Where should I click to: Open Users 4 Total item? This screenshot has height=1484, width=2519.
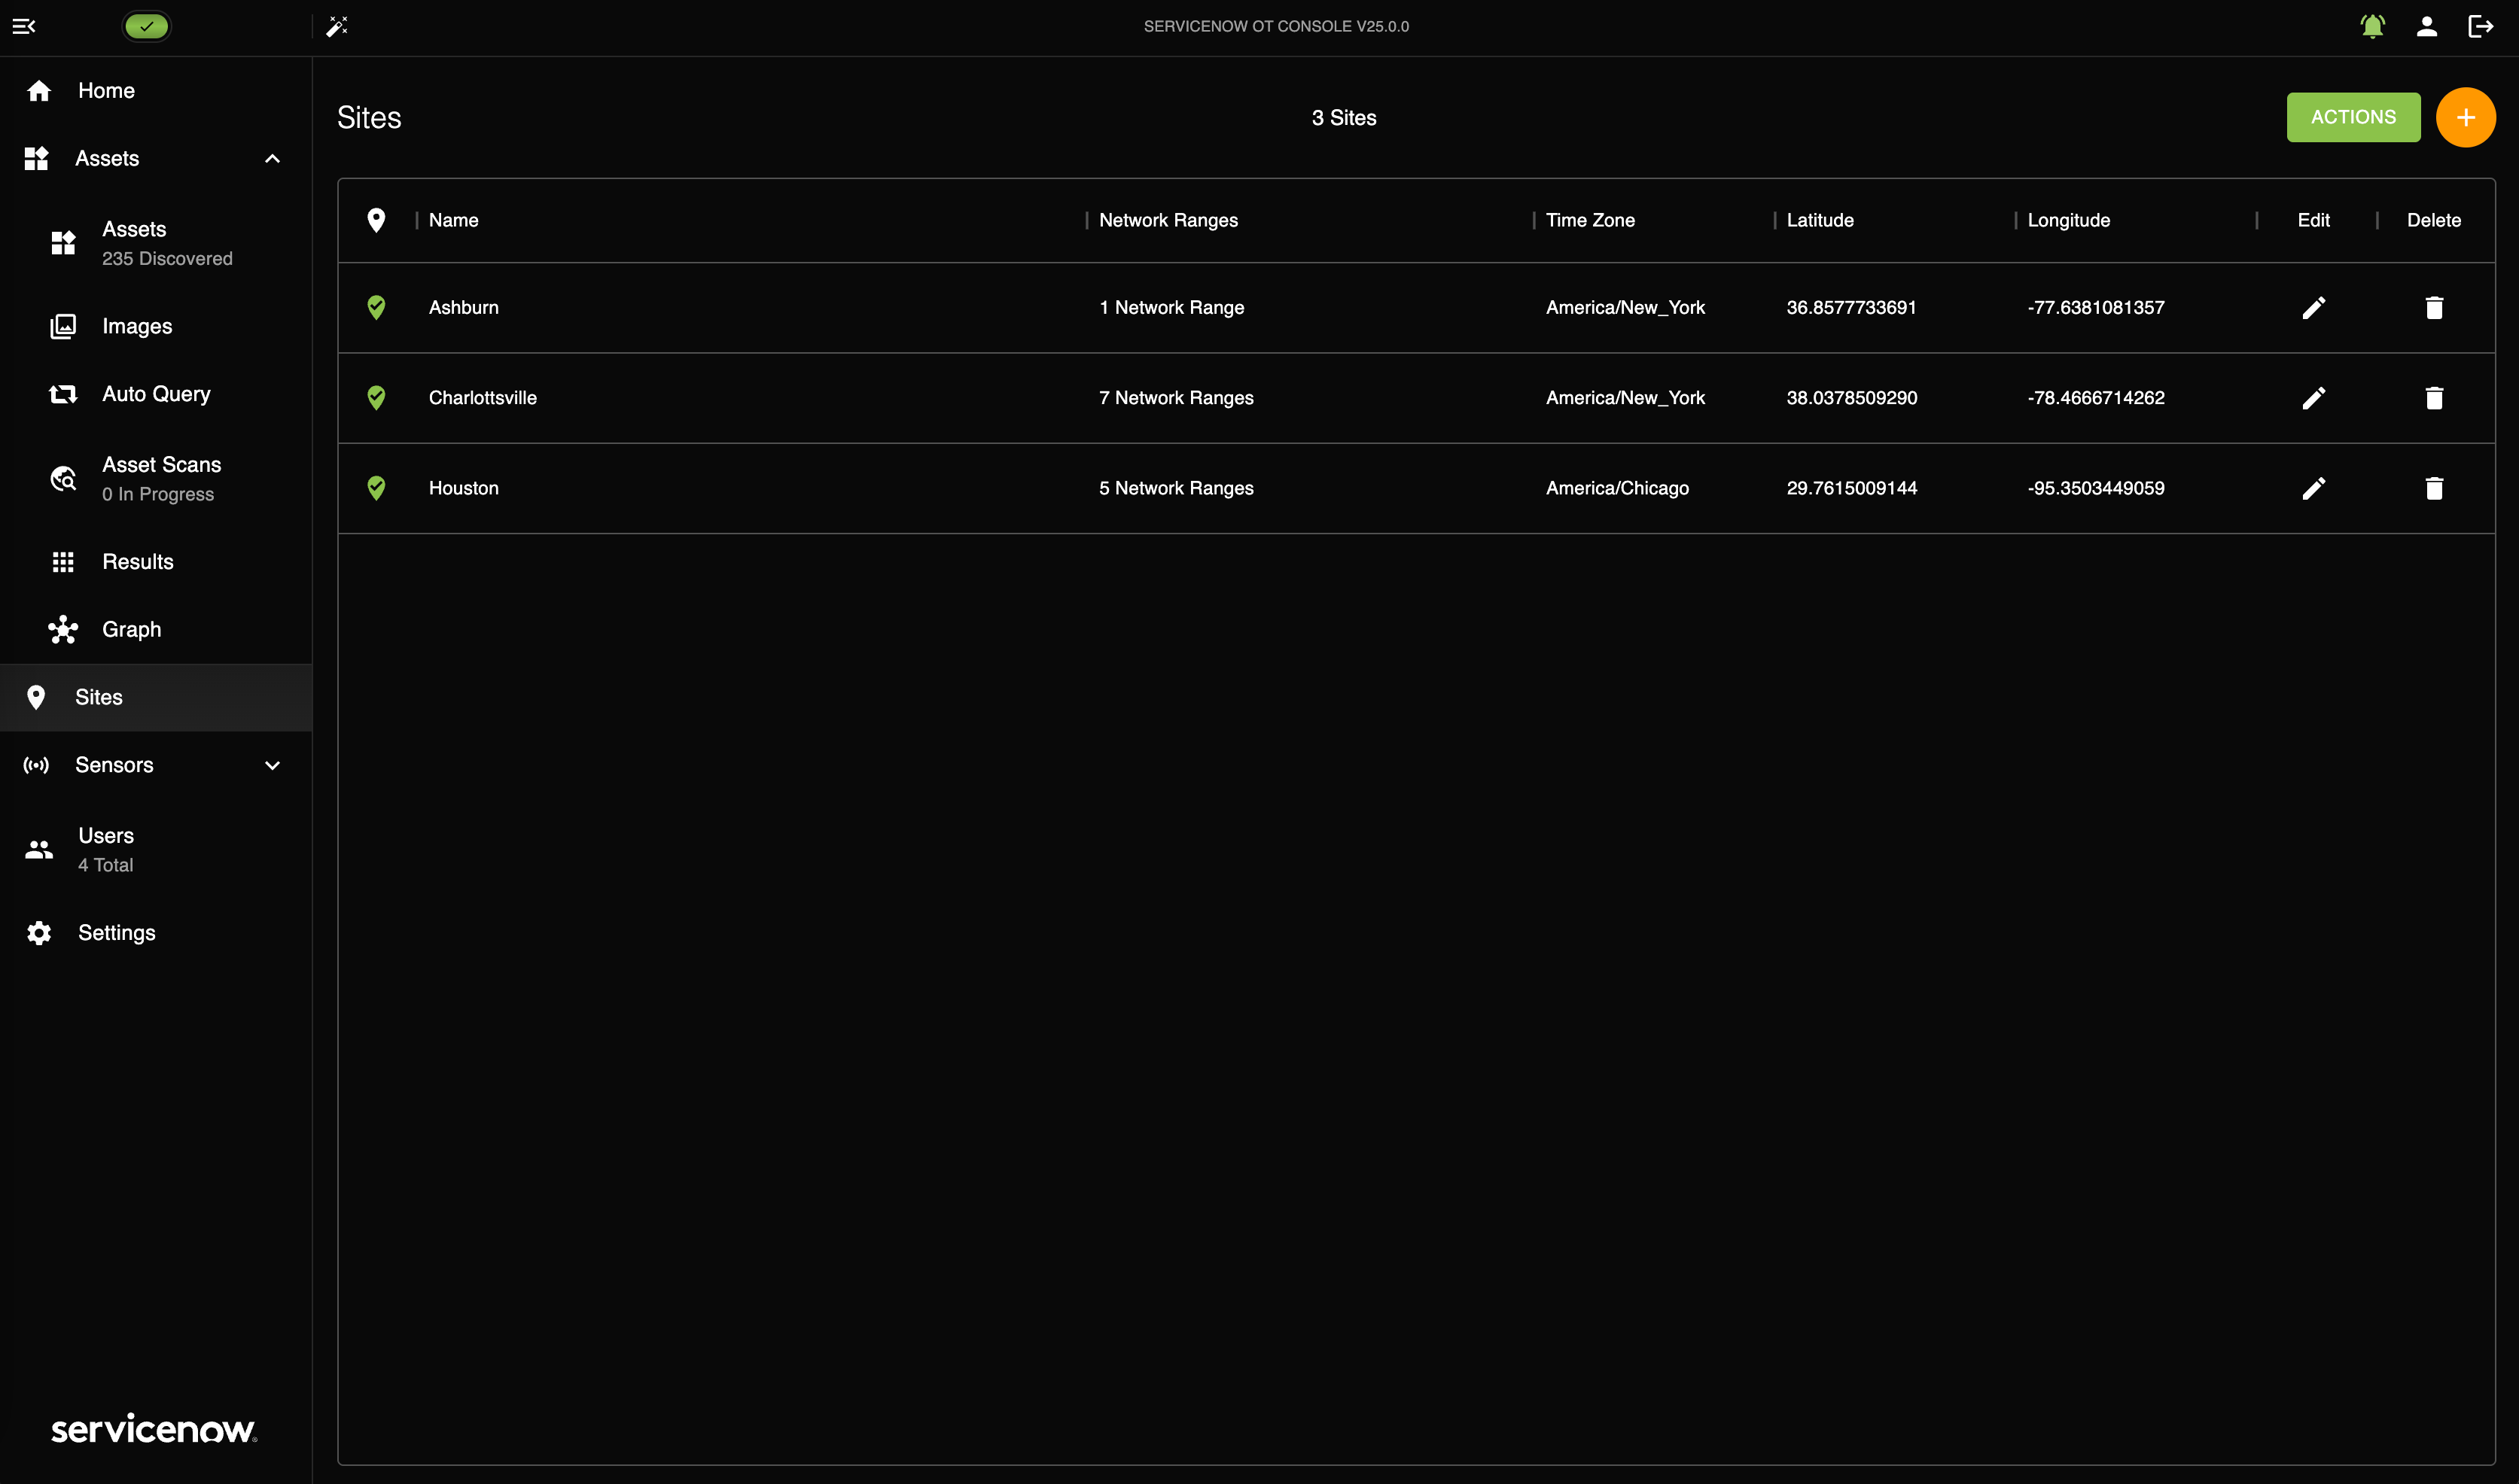(x=156, y=850)
